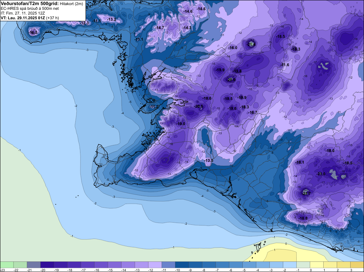The image size is (364, 272).
Task: Select the -12.3 temperature label
Action: (84, 23)
